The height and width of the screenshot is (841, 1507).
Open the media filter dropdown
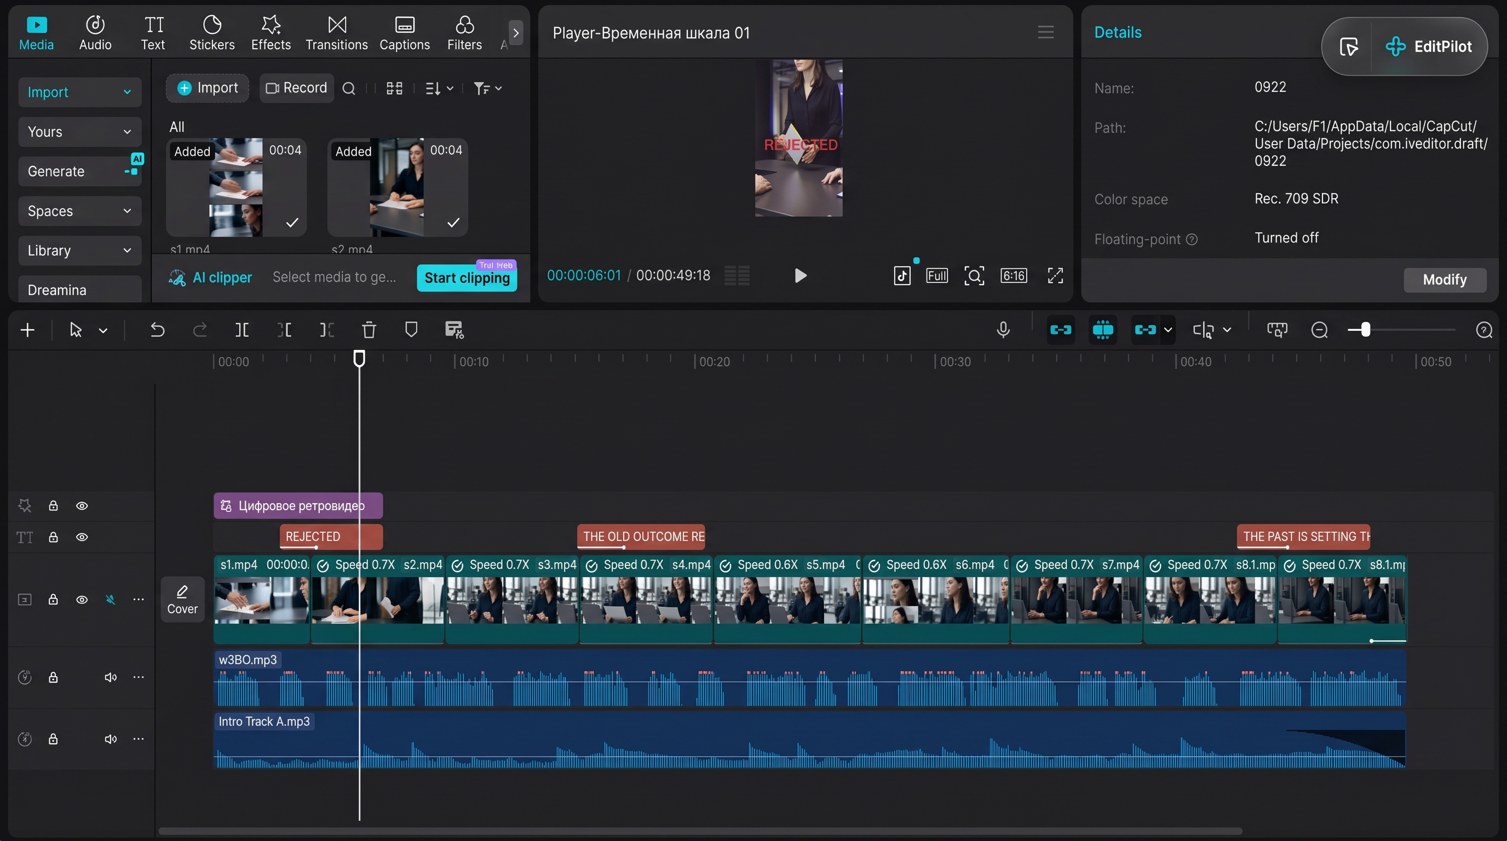point(487,88)
